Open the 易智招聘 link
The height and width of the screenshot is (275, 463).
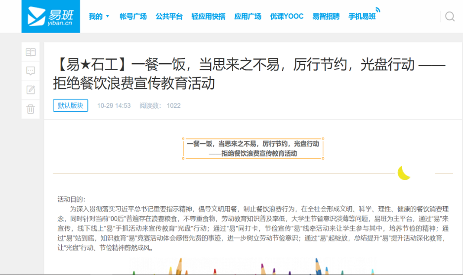[326, 16]
